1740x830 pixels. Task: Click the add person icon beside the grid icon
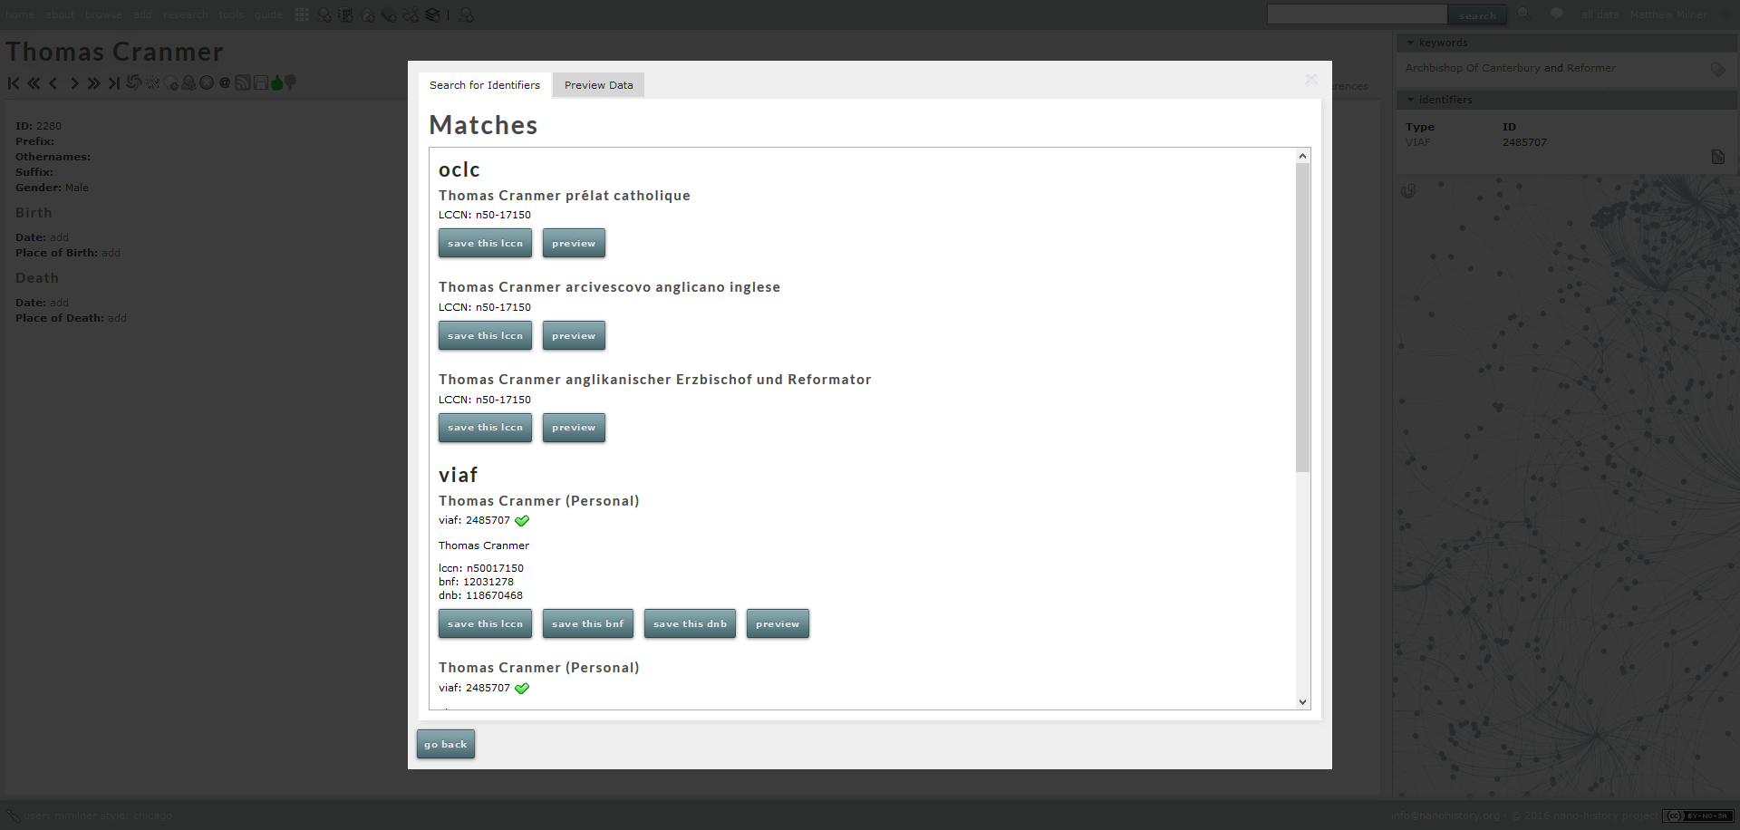click(324, 15)
